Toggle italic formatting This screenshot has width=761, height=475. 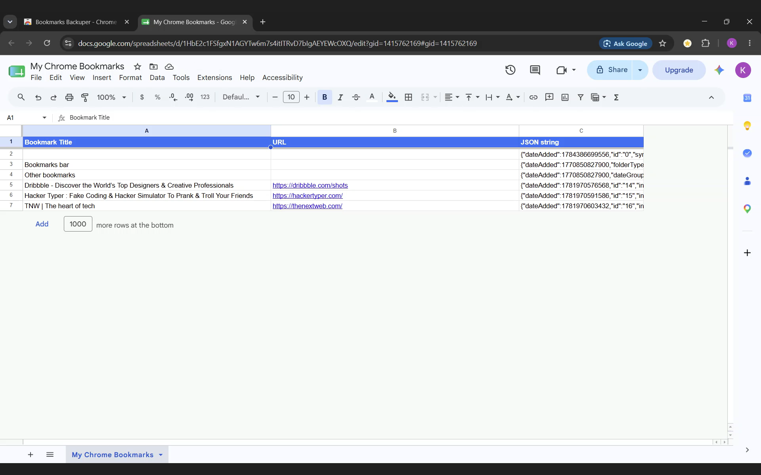[340, 97]
